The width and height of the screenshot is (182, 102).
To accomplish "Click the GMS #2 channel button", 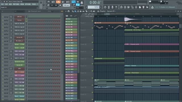I will click(x=19, y=17).
